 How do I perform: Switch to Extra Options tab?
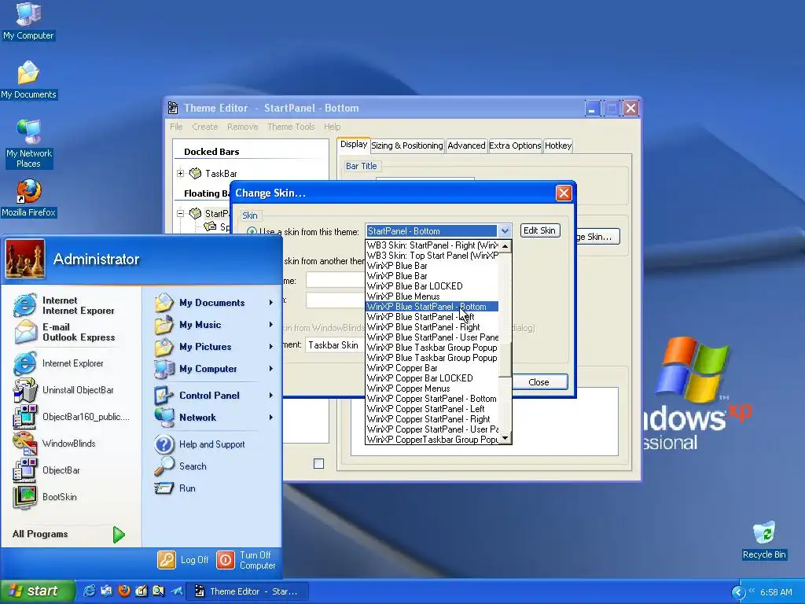(515, 145)
